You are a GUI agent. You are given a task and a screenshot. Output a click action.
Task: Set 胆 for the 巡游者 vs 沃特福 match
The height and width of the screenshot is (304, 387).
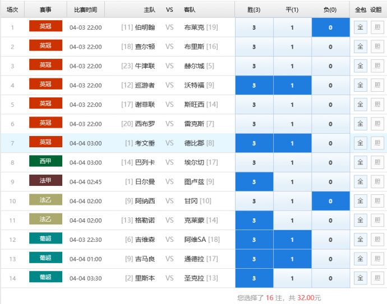click(377, 85)
